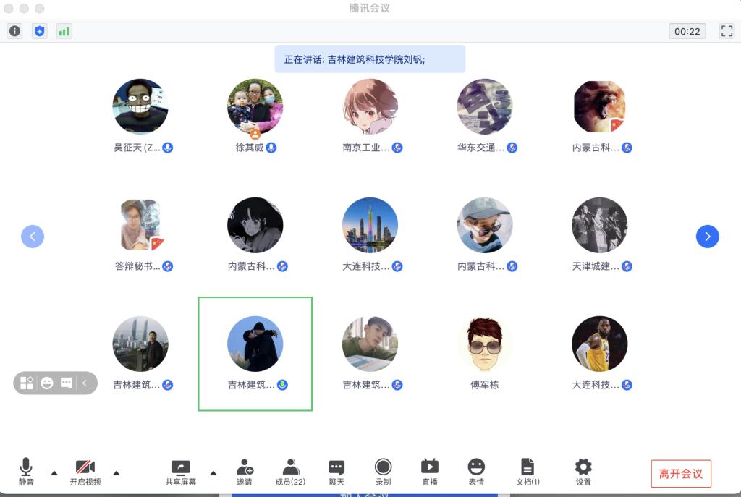Viewport: 741px width, 497px height.
Task: Click the red Leave Meeting (离开会议) button
Action: click(680, 474)
